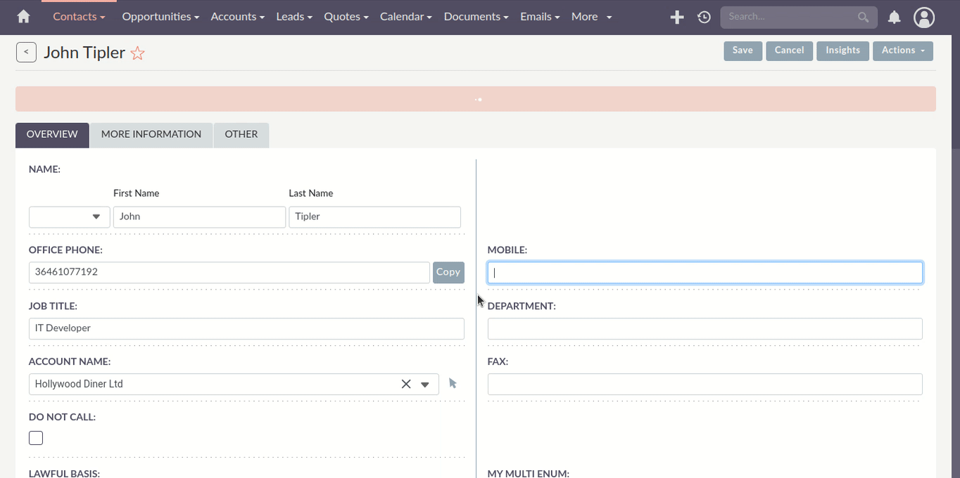Click the magnifier icon in the search bar
Screen dimensions: 960x478
[x=863, y=17]
